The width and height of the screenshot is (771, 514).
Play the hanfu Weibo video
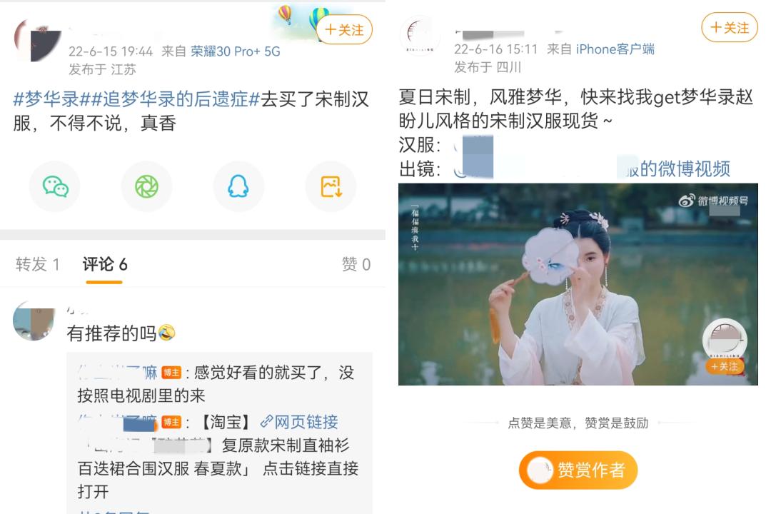pos(578,284)
